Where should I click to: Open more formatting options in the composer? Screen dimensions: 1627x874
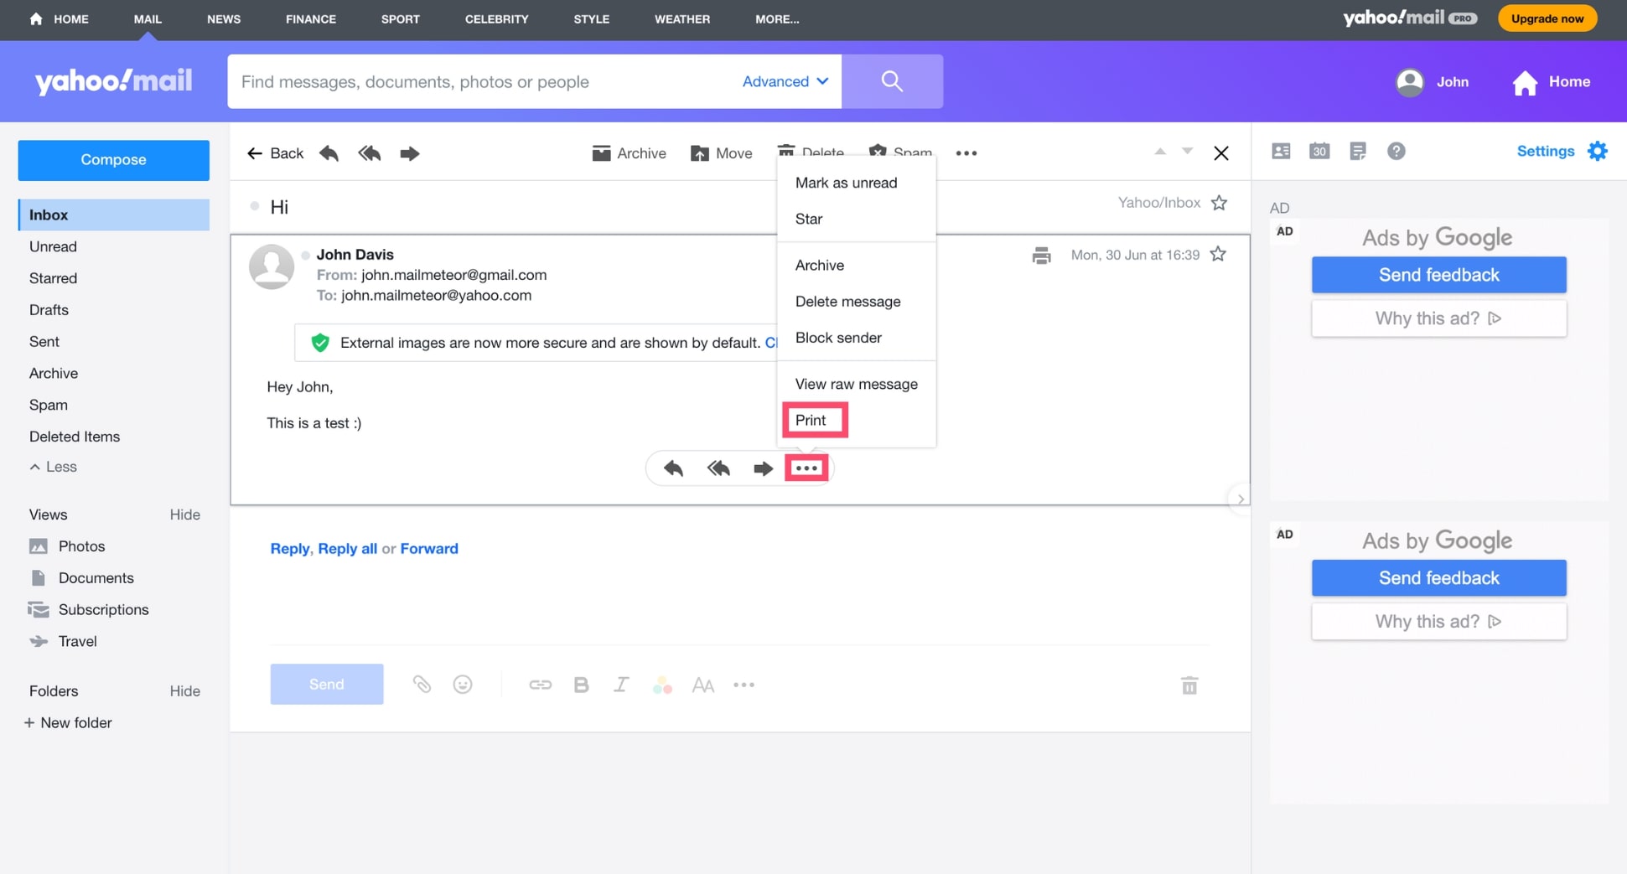pos(744,685)
